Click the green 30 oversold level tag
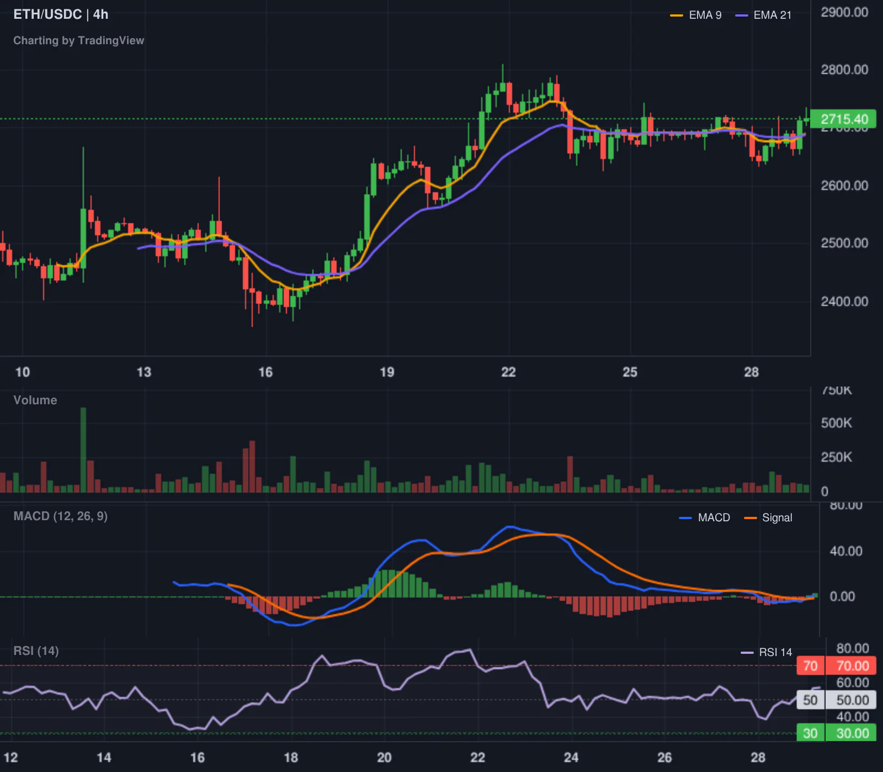Image resolution: width=883 pixels, height=772 pixels. 810,733
